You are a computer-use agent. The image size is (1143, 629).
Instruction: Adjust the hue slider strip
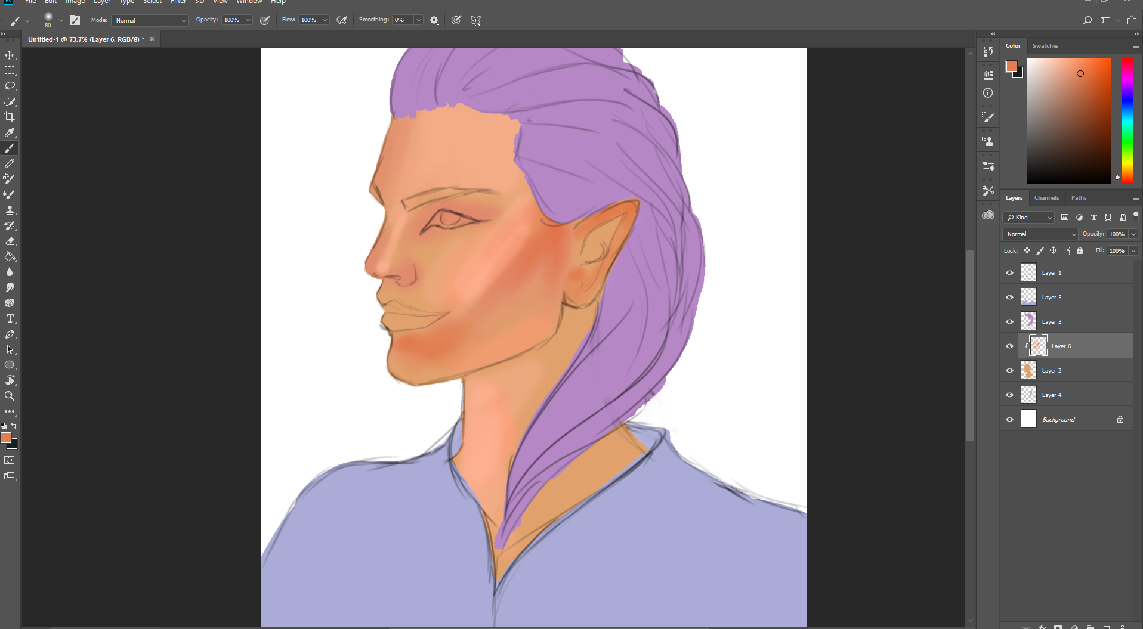click(x=1127, y=121)
